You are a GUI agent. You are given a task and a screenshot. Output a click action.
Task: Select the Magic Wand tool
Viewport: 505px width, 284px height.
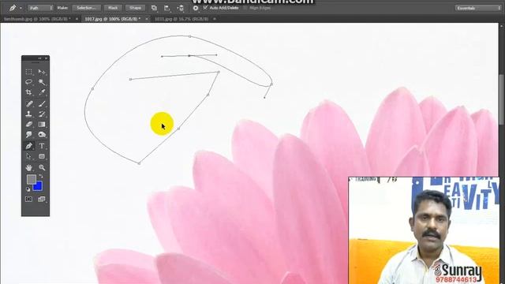pos(42,82)
